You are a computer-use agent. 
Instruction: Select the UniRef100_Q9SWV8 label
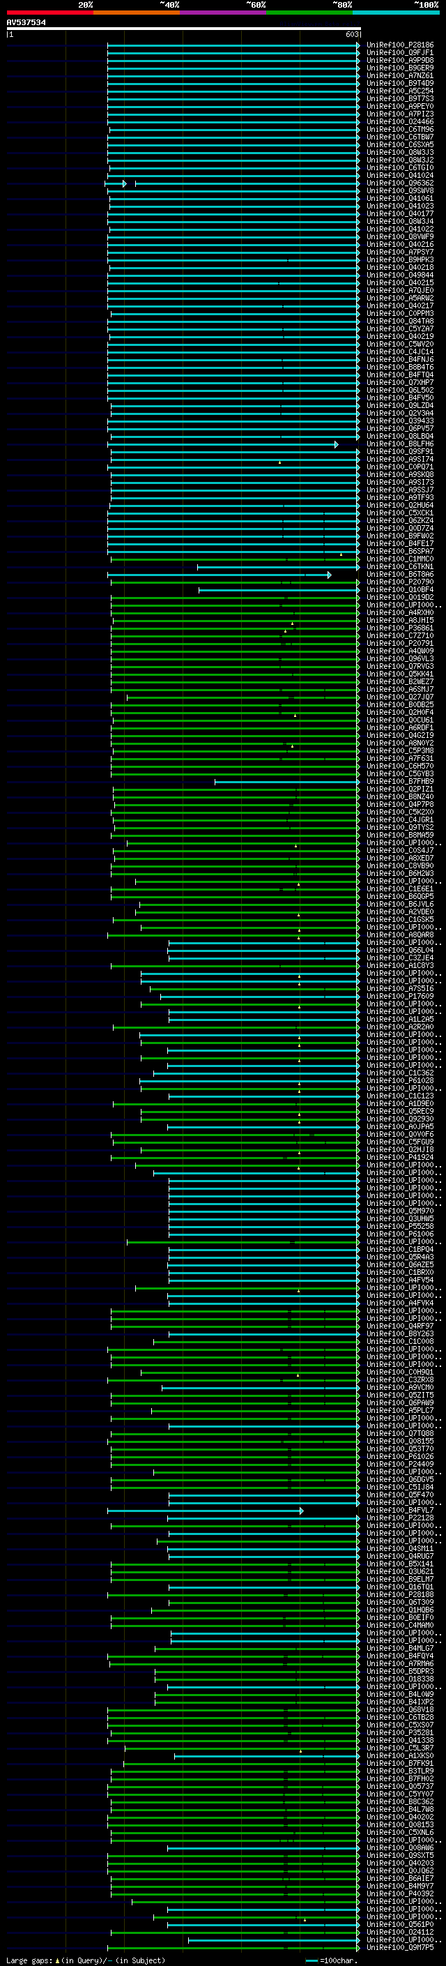click(x=399, y=191)
